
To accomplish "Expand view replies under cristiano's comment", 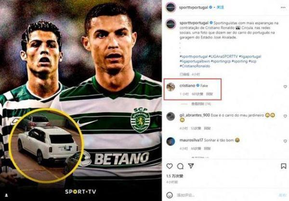I will [201, 104].
